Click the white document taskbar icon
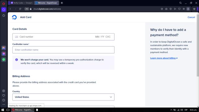The image size is (199, 112). [37, 110]
